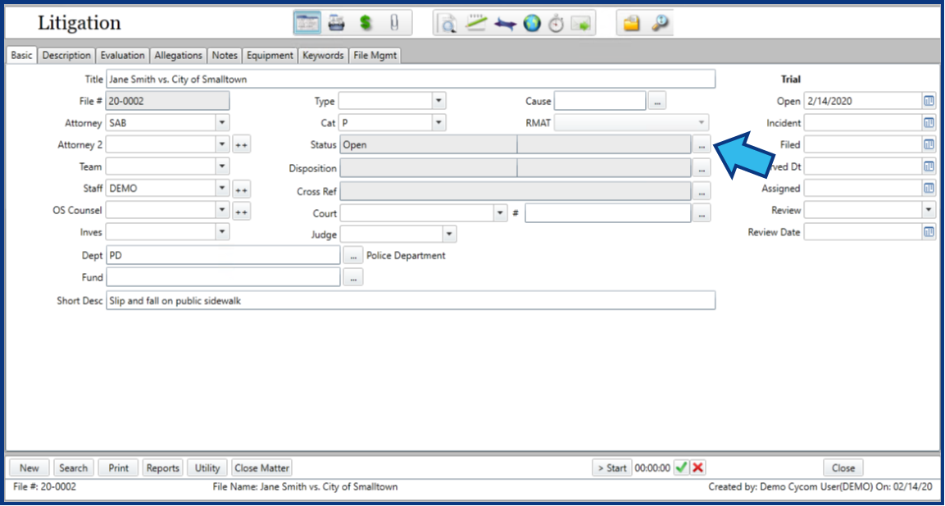Accept timer with green checkmark
The width and height of the screenshot is (945, 506).
pyautogui.click(x=682, y=467)
